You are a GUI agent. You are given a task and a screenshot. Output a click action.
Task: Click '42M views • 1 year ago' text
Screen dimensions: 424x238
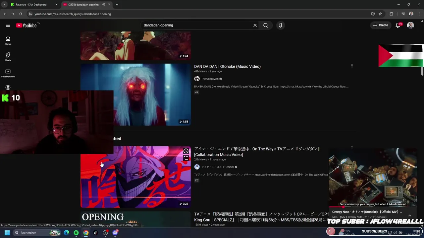pos(208,71)
